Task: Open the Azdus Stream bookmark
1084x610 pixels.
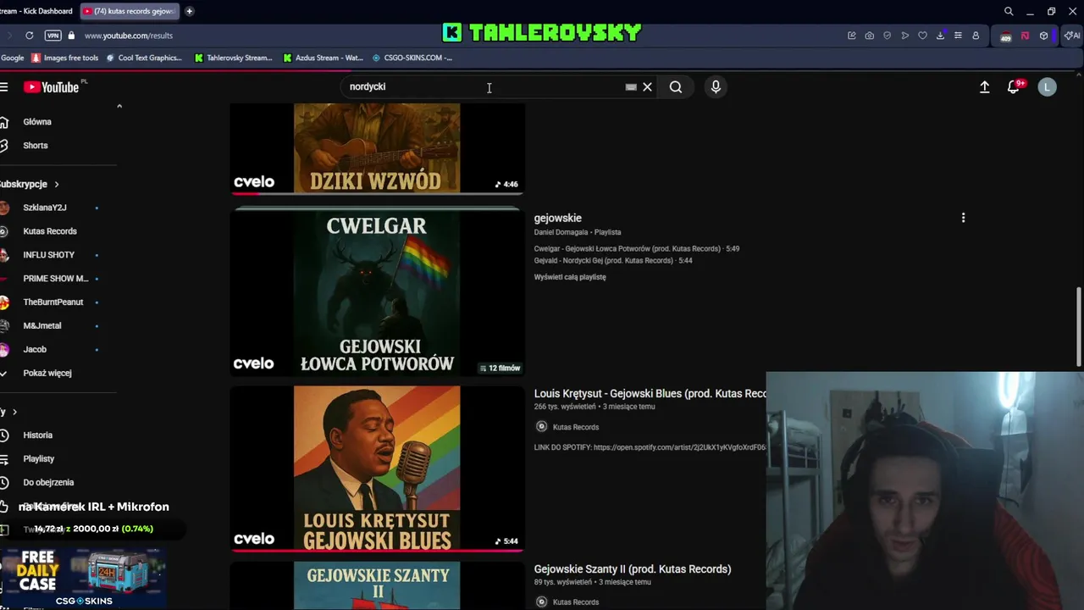Action: [323, 58]
